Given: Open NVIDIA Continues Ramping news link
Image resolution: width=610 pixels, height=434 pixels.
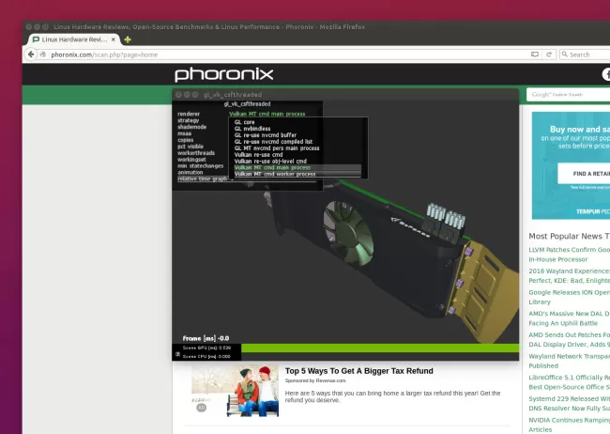Looking at the screenshot, I should point(569,425).
